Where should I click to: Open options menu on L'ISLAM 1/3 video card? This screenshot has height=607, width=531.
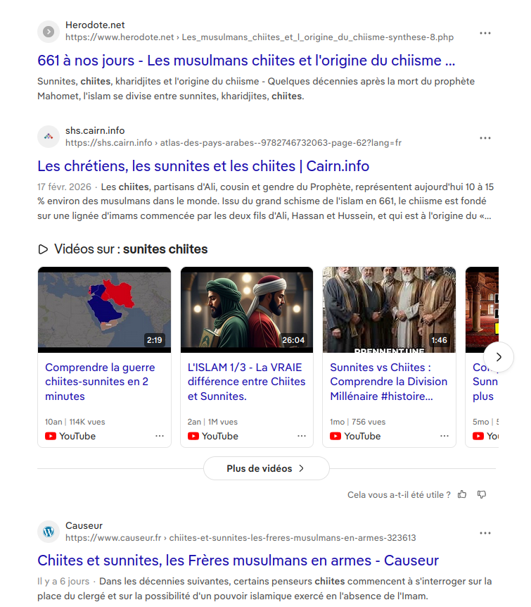pos(302,436)
